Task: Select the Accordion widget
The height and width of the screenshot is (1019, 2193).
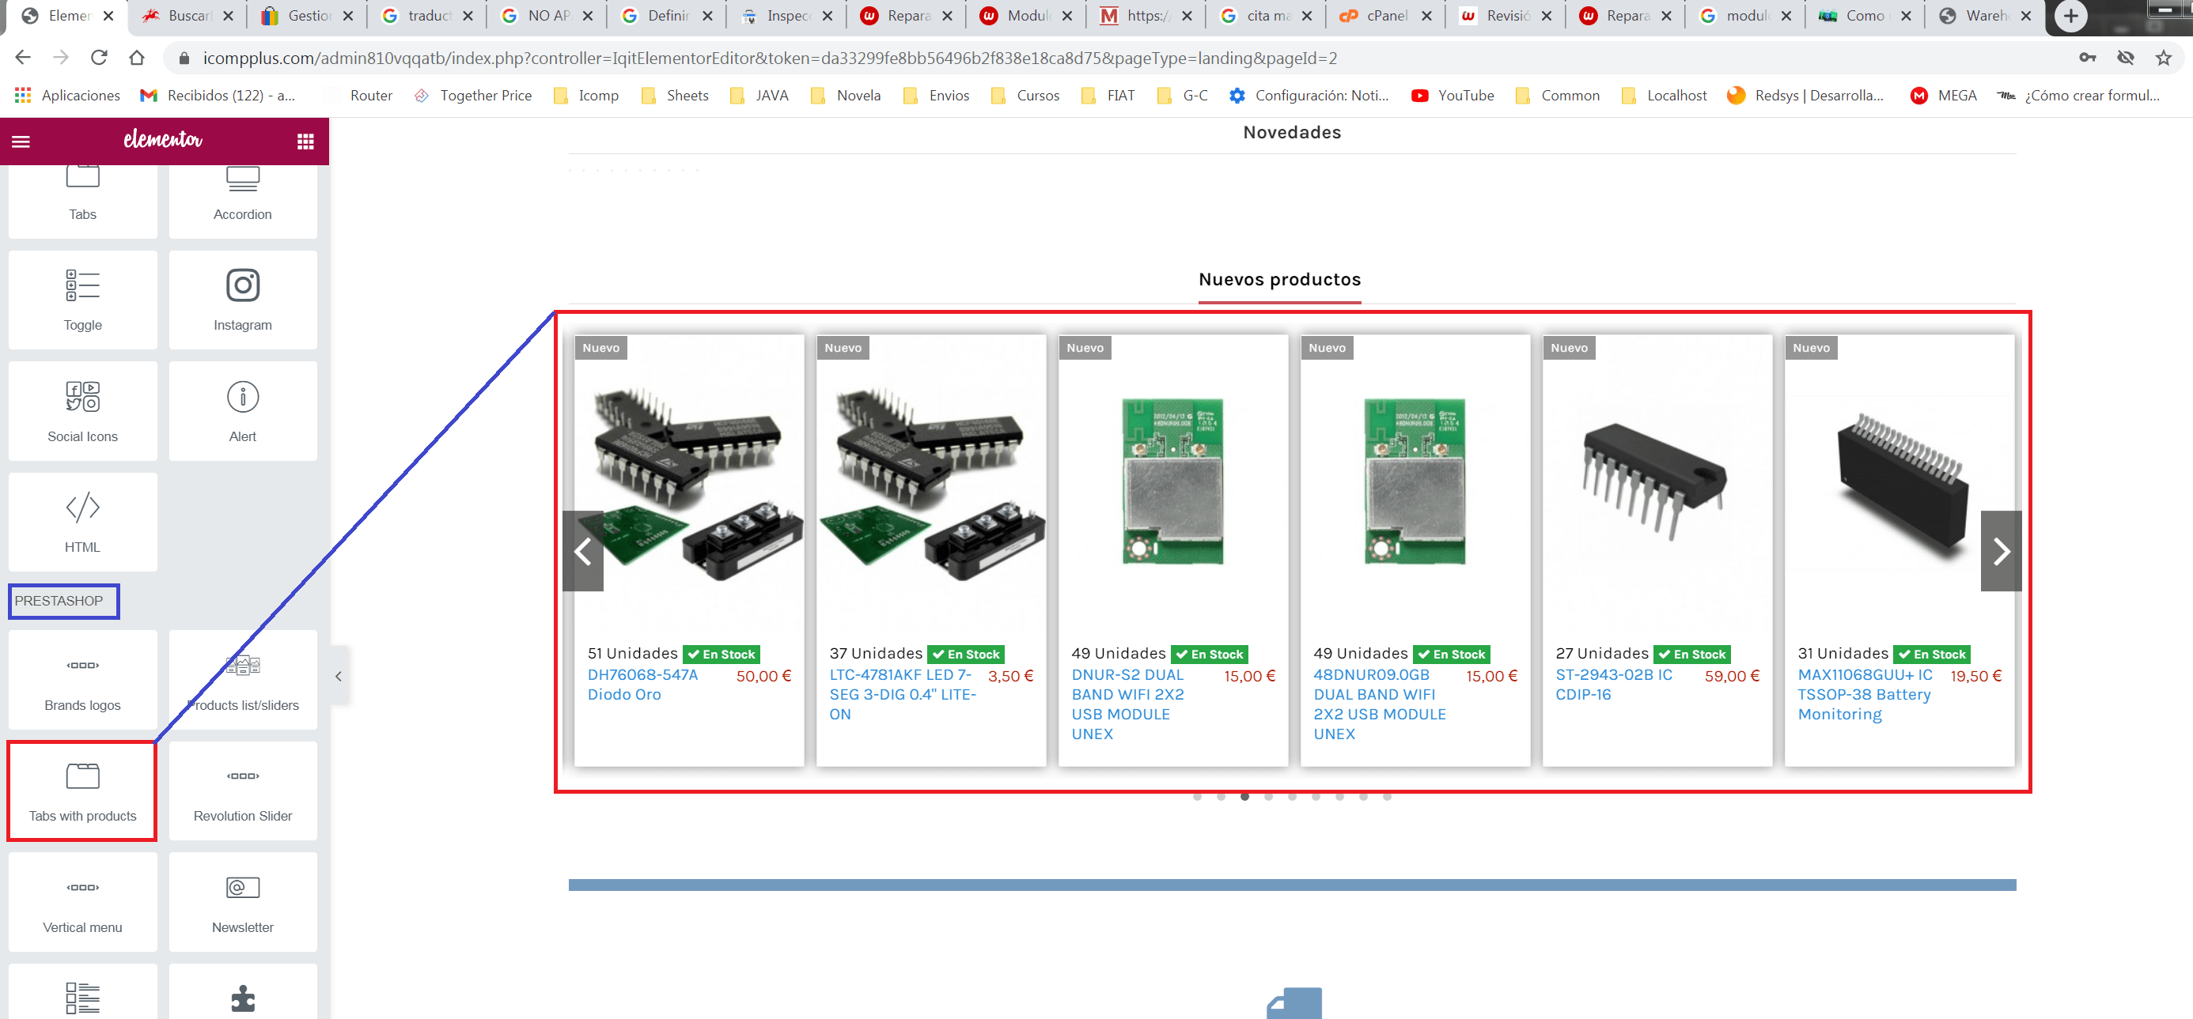Action: 243,201
